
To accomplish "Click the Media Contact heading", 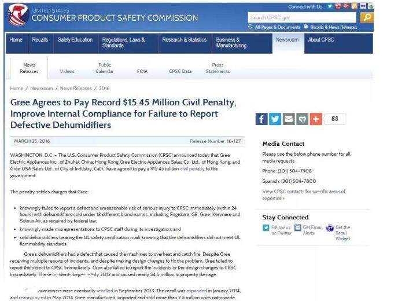I will point(283,144).
